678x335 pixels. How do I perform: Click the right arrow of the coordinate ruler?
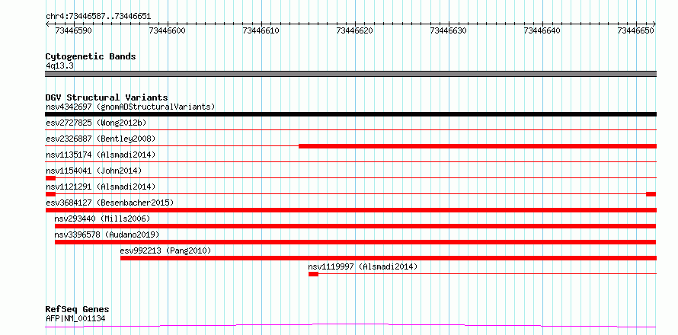[x=654, y=24]
